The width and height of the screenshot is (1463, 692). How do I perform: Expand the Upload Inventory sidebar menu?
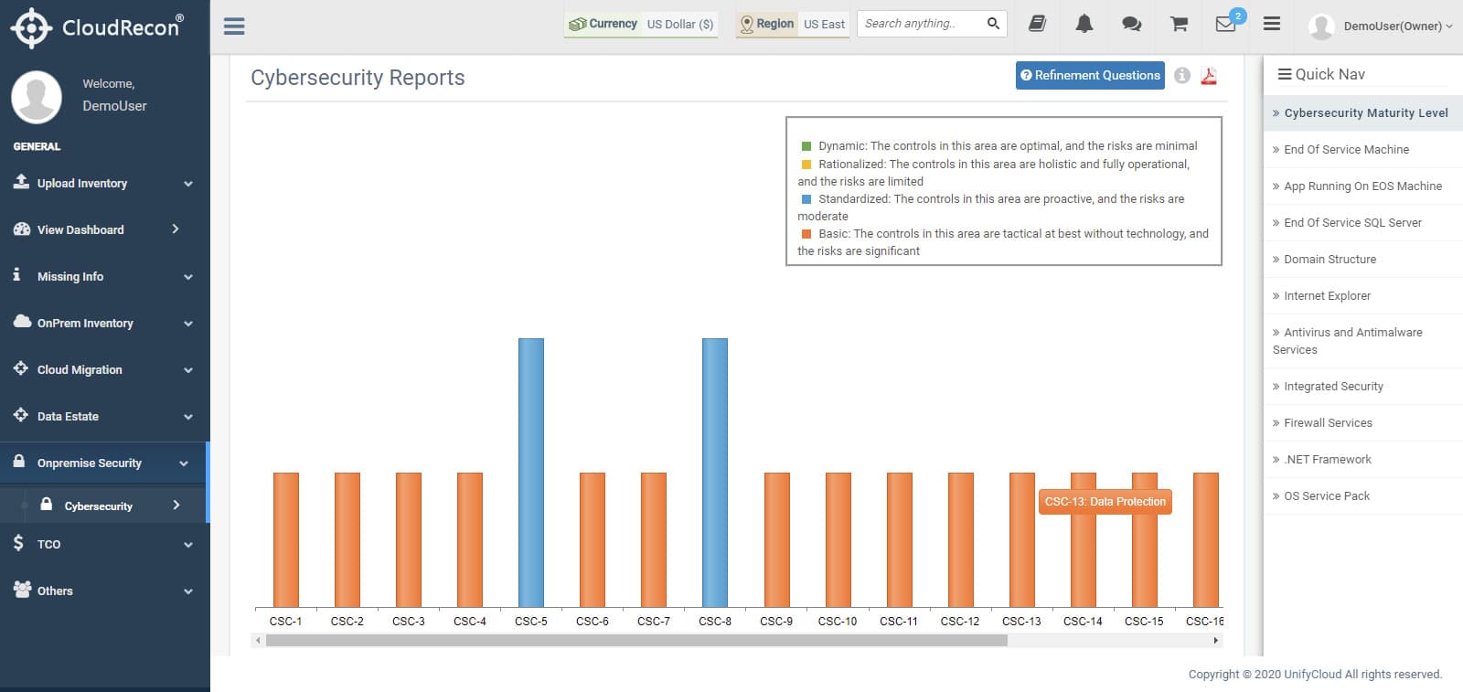tap(104, 183)
